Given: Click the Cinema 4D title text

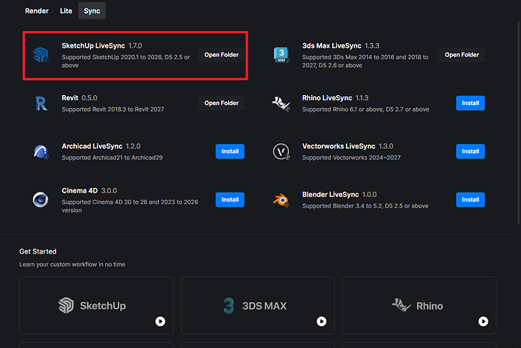Looking at the screenshot, I should pos(80,190).
